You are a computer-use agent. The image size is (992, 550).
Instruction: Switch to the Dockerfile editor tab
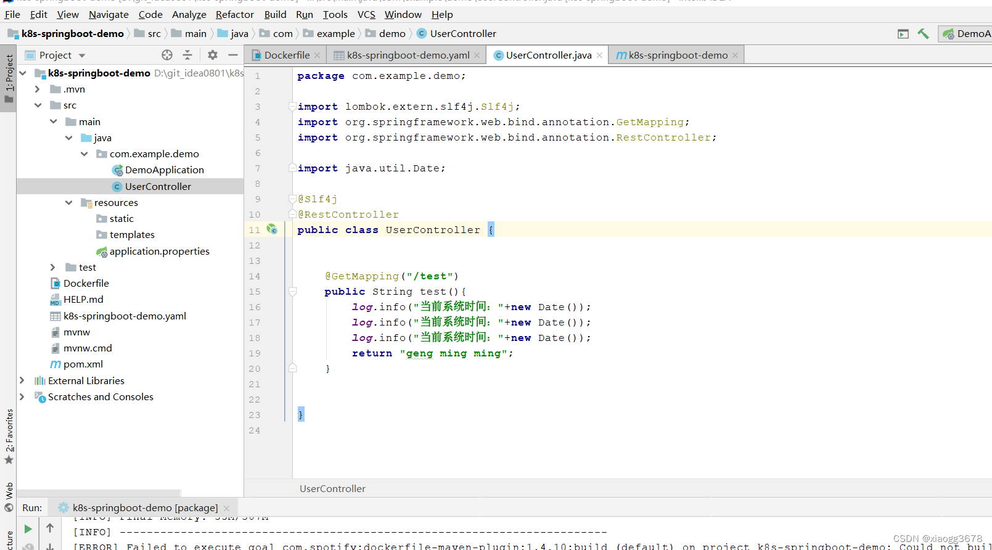pos(286,55)
